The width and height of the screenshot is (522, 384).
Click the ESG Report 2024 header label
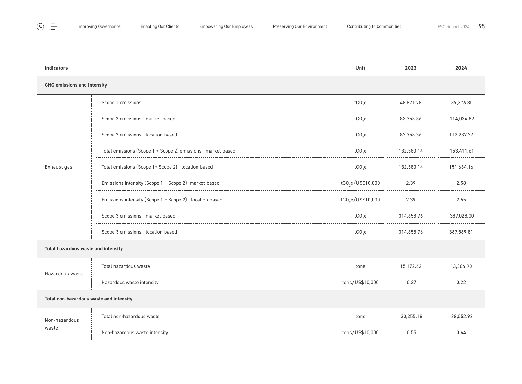[x=453, y=27]
